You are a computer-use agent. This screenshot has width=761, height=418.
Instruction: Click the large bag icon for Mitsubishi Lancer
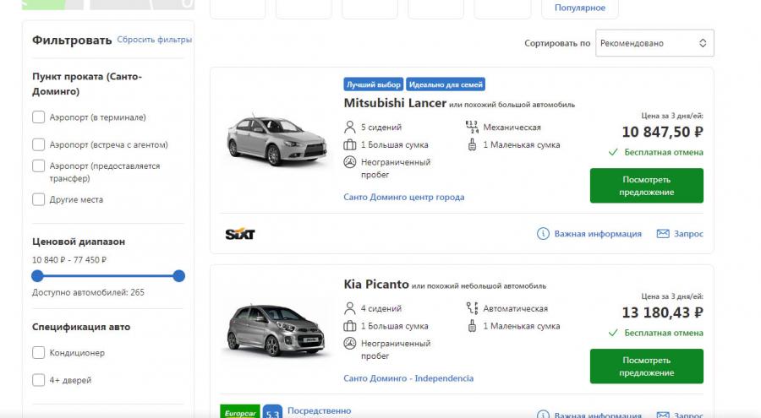(349, 144)
